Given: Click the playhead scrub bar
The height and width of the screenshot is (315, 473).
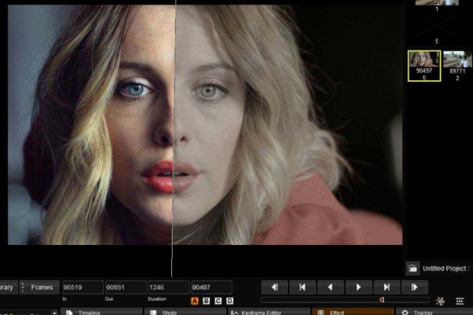Looking at the screenshot, I should (345, 300).
